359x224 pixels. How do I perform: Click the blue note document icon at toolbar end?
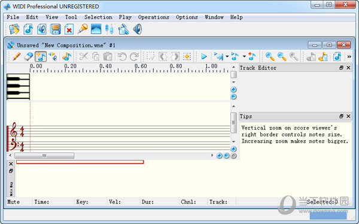point(337,56)
